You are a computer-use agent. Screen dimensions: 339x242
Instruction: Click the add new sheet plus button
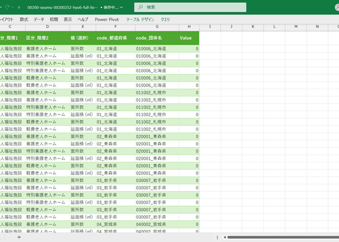(x=19, y=237)
